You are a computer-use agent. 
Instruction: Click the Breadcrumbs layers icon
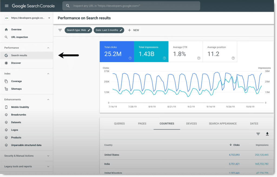6,115
